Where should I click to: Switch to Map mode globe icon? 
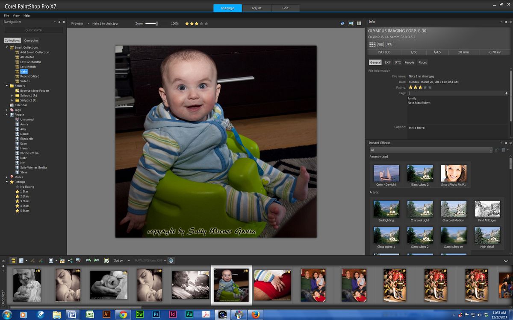342,23
